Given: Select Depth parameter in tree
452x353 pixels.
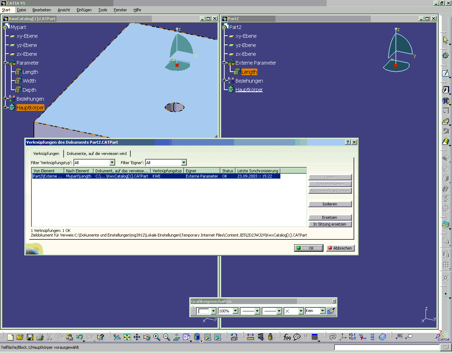Looking at the screenshot, I should pyautogui.click(x=29, y=90).
